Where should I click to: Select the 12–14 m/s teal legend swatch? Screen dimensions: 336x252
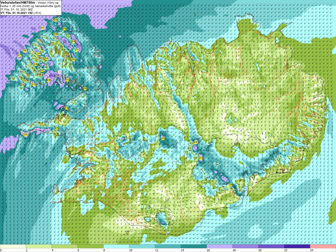click(168, 246)
